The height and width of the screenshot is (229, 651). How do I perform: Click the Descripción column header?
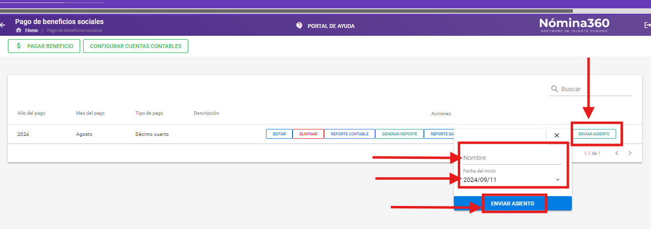[207, 113]
